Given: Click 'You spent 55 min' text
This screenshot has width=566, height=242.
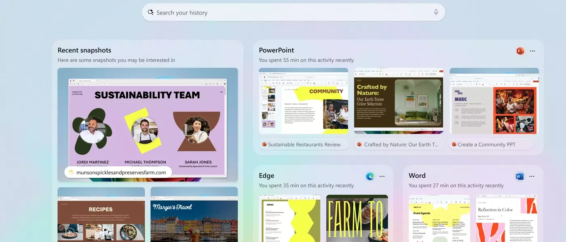Looking at the screenshot, I should [x=306, y=60].
